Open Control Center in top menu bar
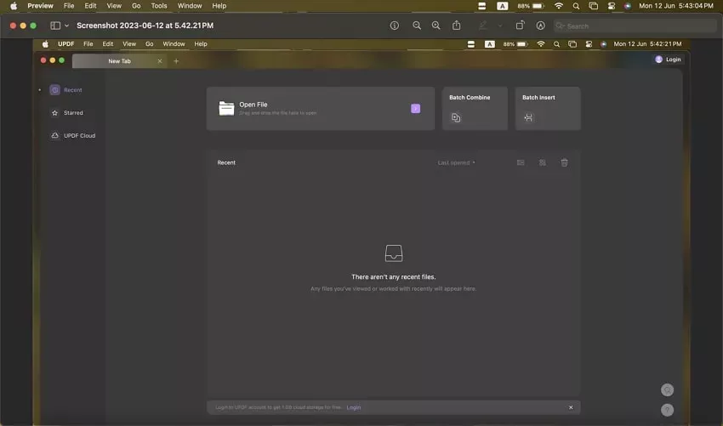This screenshot has height=426, width=723. (612, 6)
